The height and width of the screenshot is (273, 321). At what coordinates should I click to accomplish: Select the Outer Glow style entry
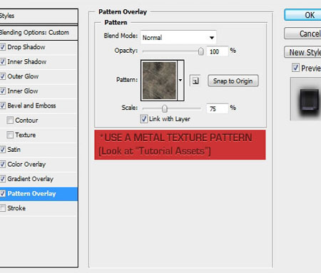[x=23, y=76]
